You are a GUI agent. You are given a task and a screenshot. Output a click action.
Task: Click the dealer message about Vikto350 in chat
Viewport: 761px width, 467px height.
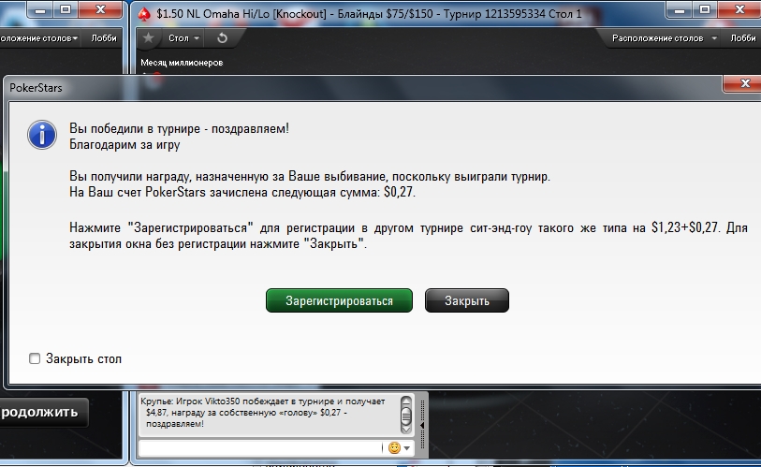pyautogui.click(x=265, y=413)
